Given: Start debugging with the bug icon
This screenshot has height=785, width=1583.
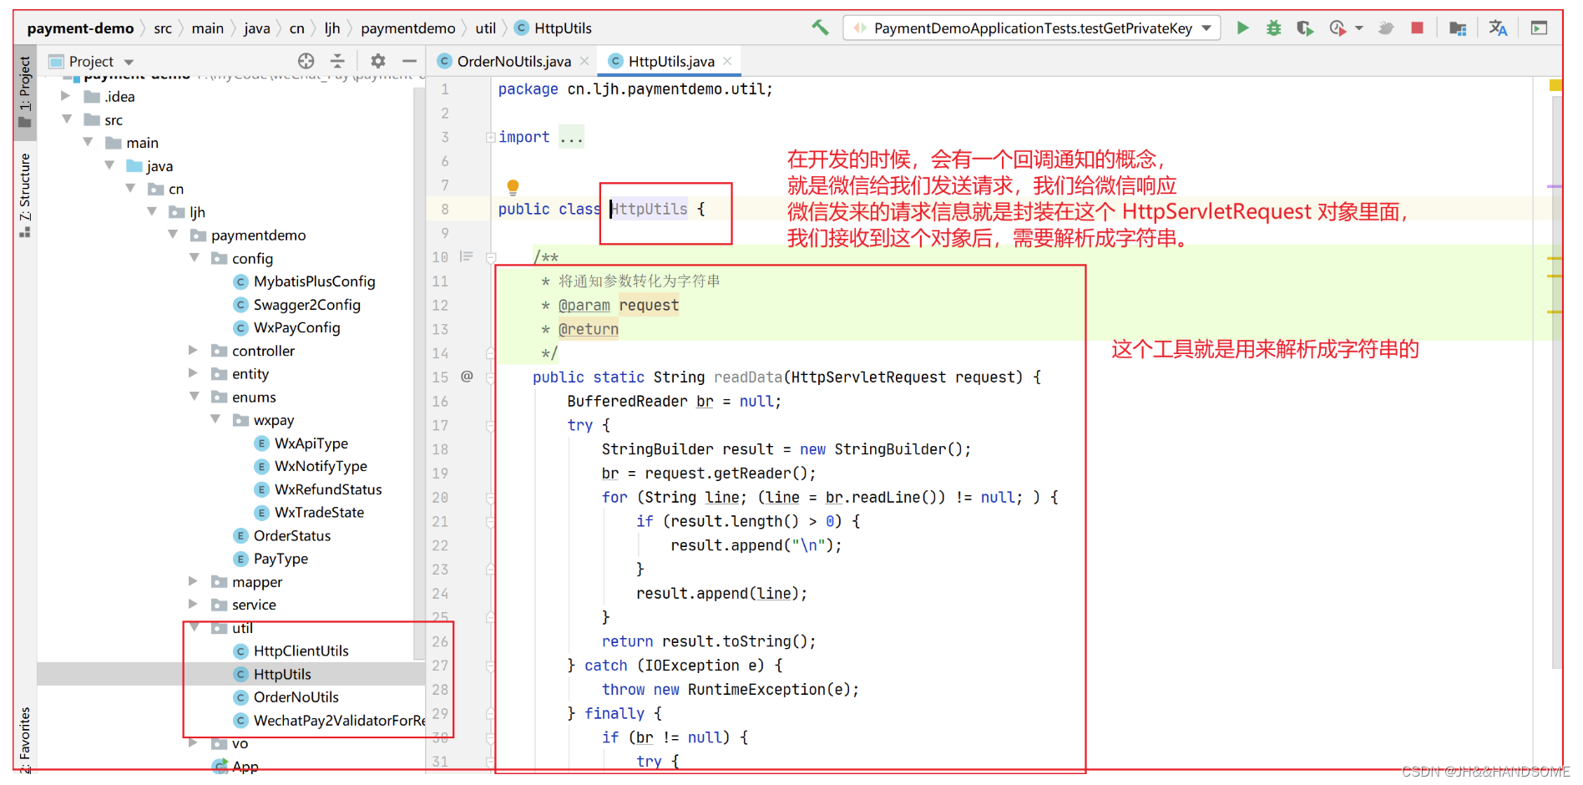Looking at the screenshot, I should (1273, 28).
